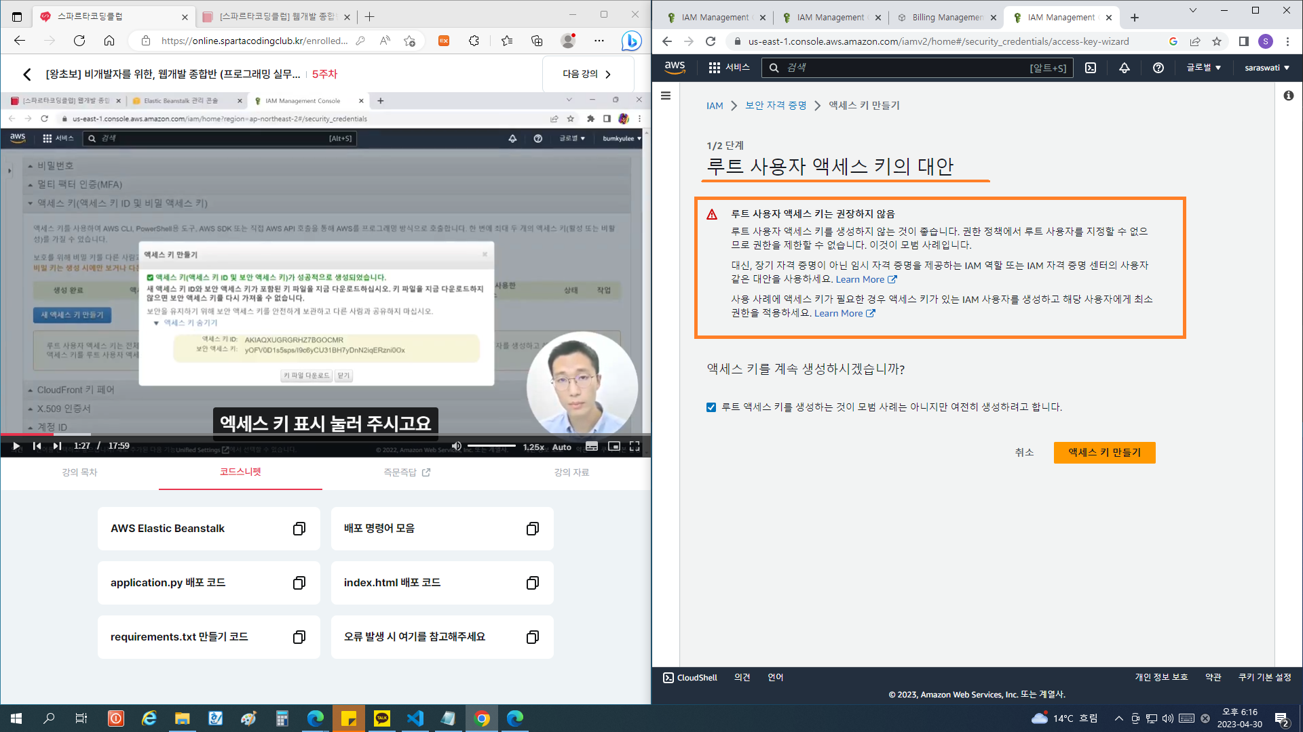This screenshot has height=732, width=1303.
Task: Open Bing chat sidebar icon
Action: point(631,41)
